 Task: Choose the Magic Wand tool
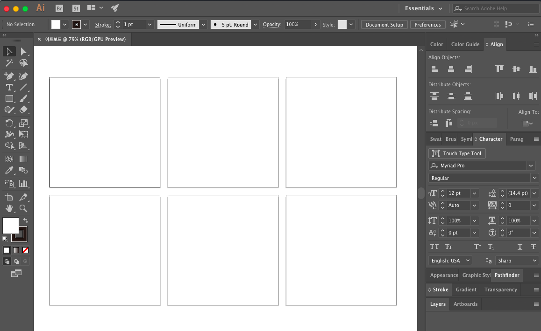9,62
